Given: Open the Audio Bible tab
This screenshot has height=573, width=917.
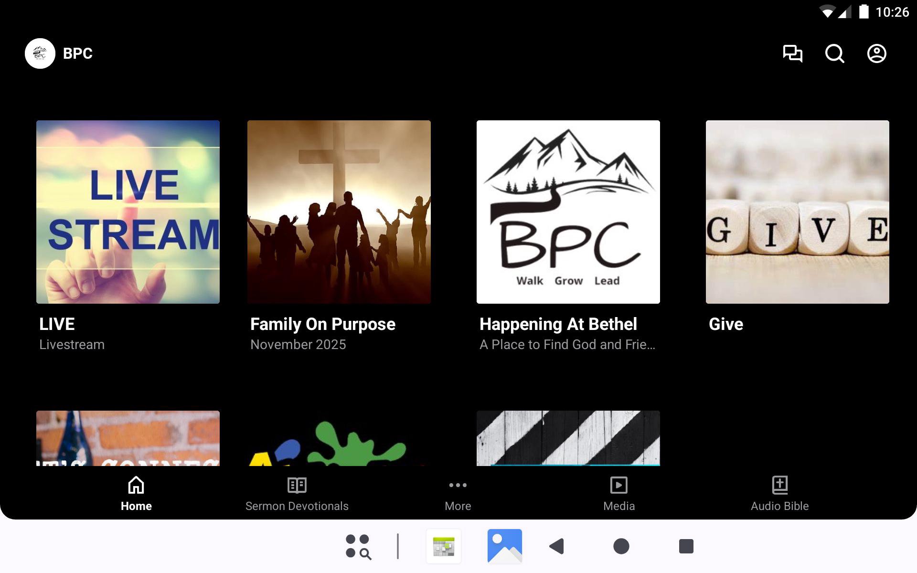Looking at the screenshot, I should click(x=779, y=494).
